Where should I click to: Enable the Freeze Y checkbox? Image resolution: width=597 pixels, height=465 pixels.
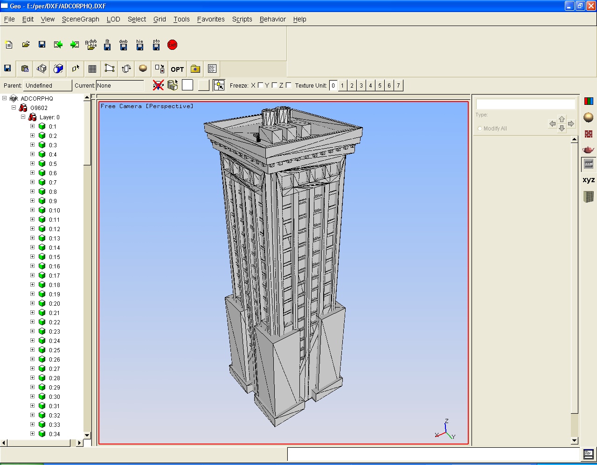point(274,85)
